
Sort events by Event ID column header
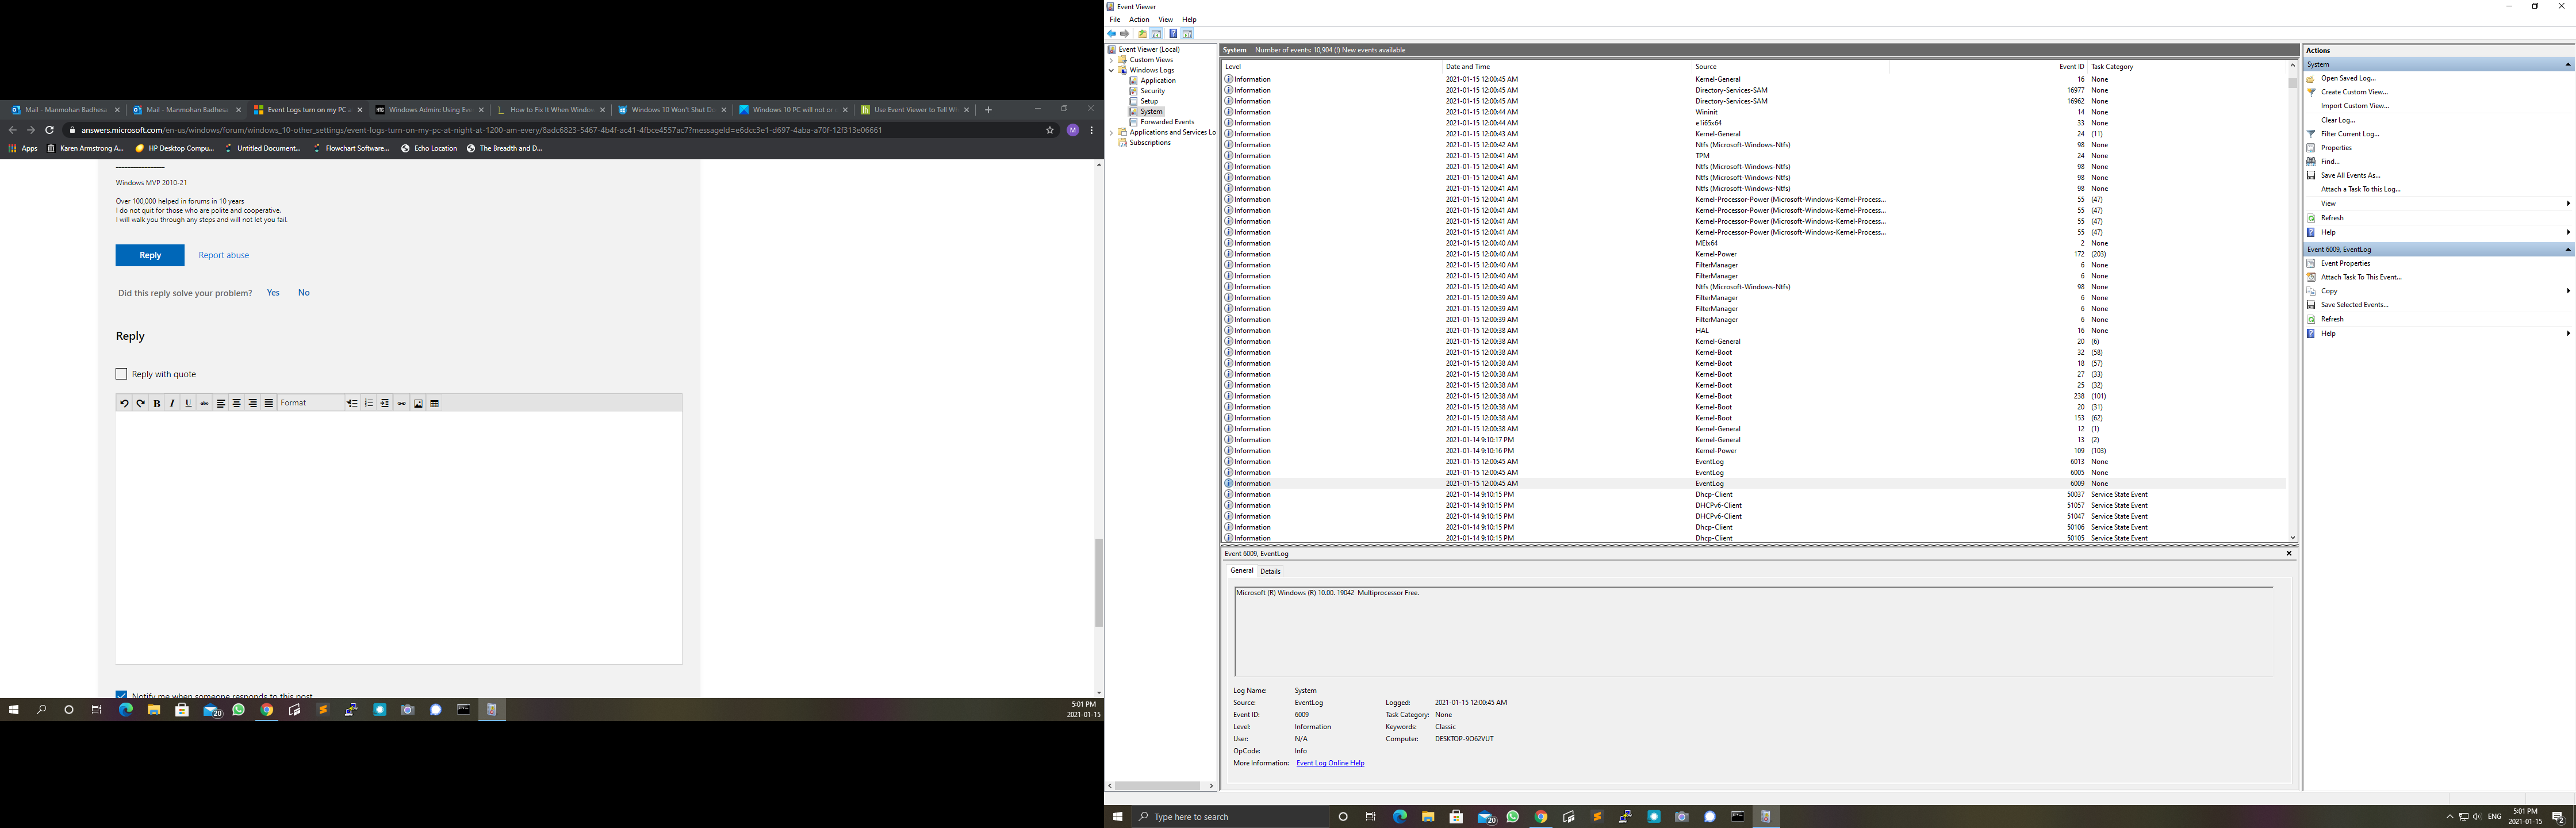2071,67
